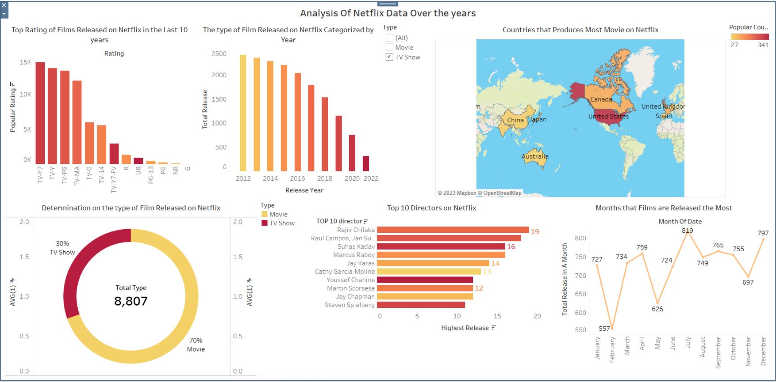Image resolution: width=776 pixels, height=382 pixels.
Task: Click the dashboard title Analysis Of Netflix Data
Action: [388, 13]
